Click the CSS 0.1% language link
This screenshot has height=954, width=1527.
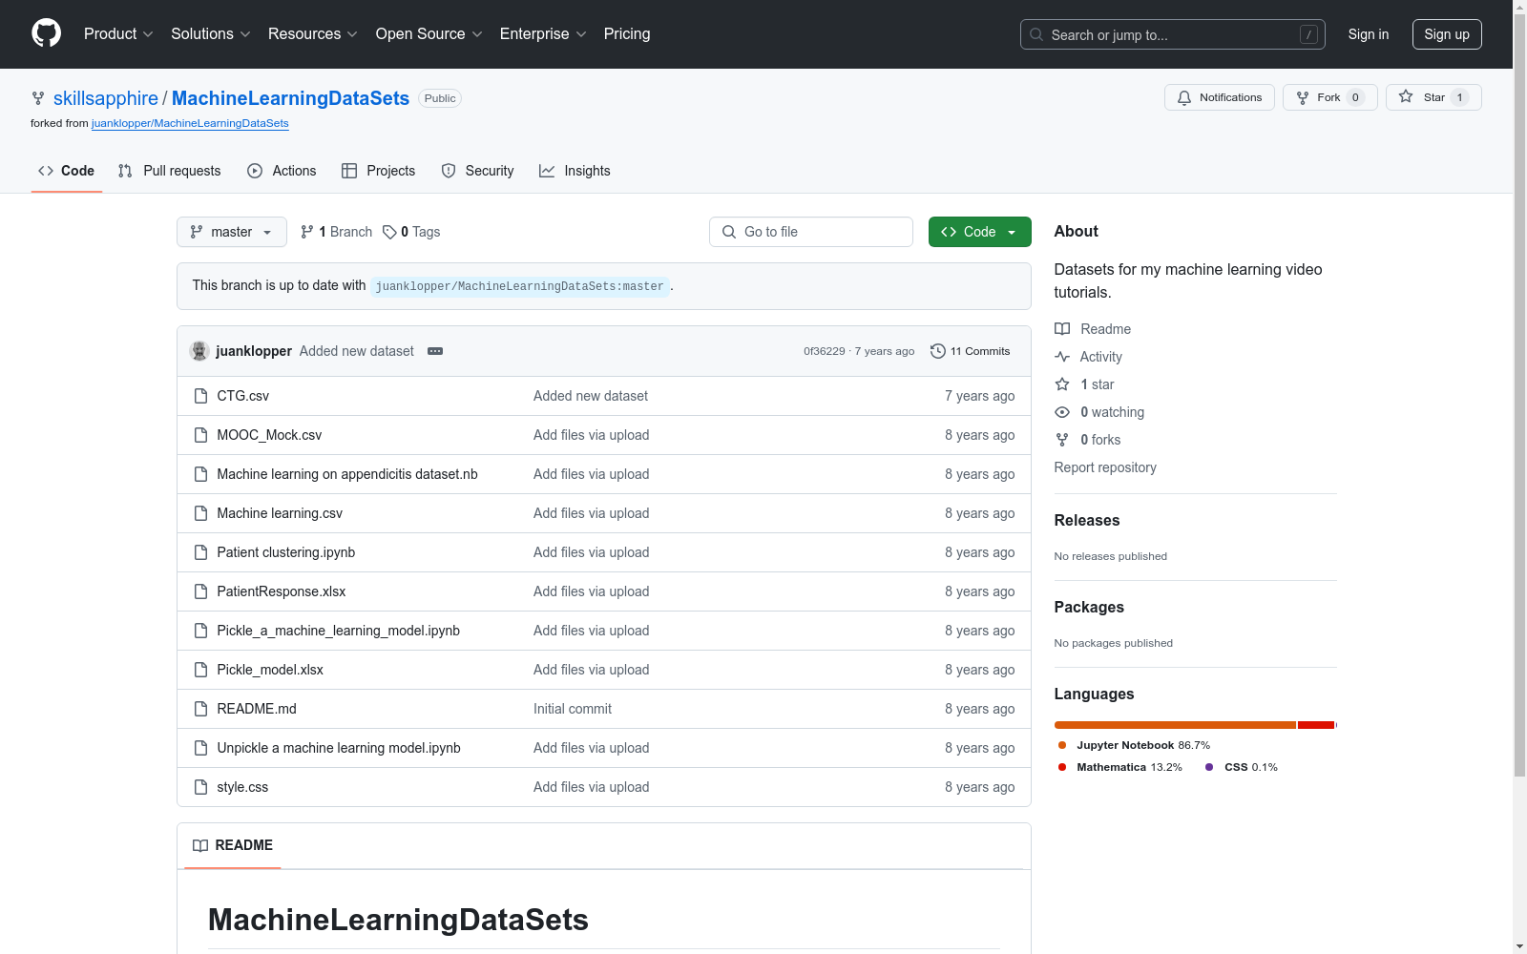pyautogui.click(x=1242, y=767)
